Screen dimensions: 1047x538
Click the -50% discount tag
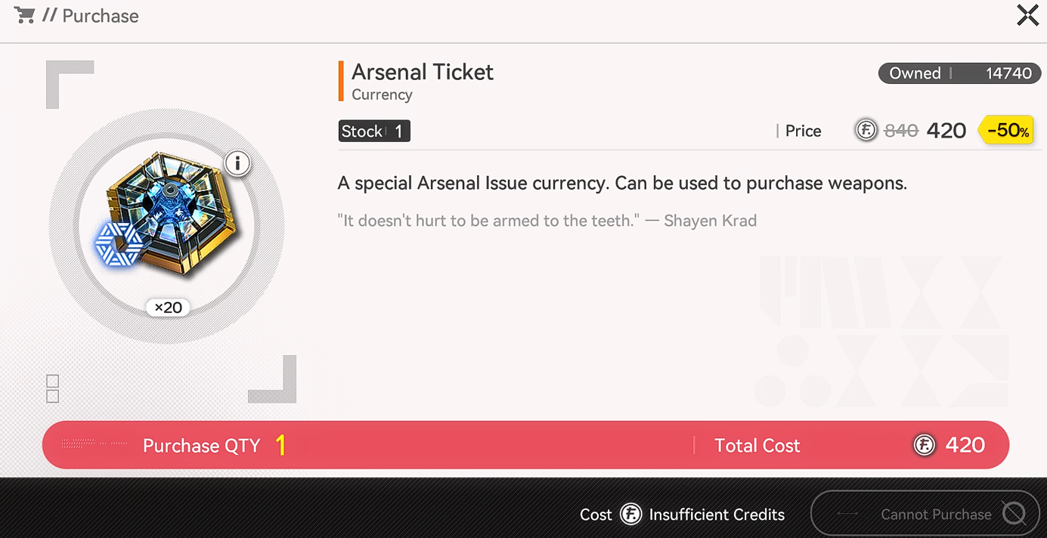click(x=1008, y=131)
